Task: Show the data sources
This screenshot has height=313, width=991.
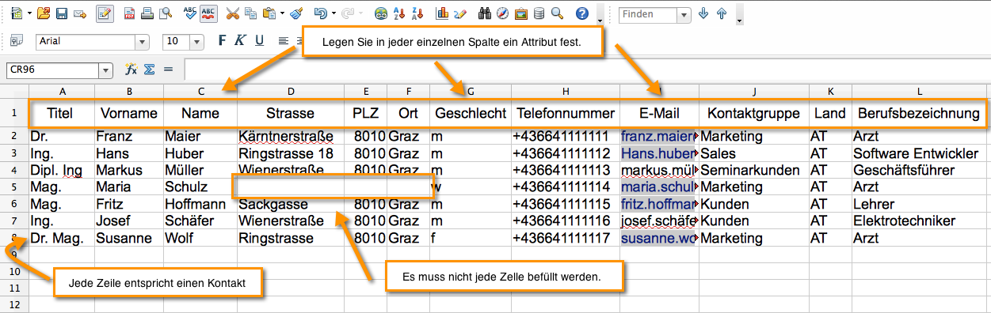Action: click(539, 13)
